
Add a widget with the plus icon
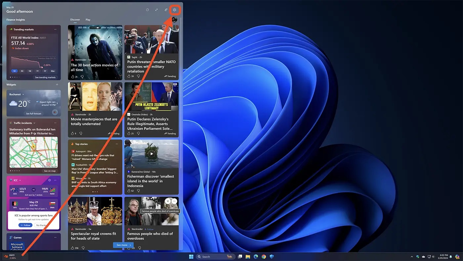(57, 85)
